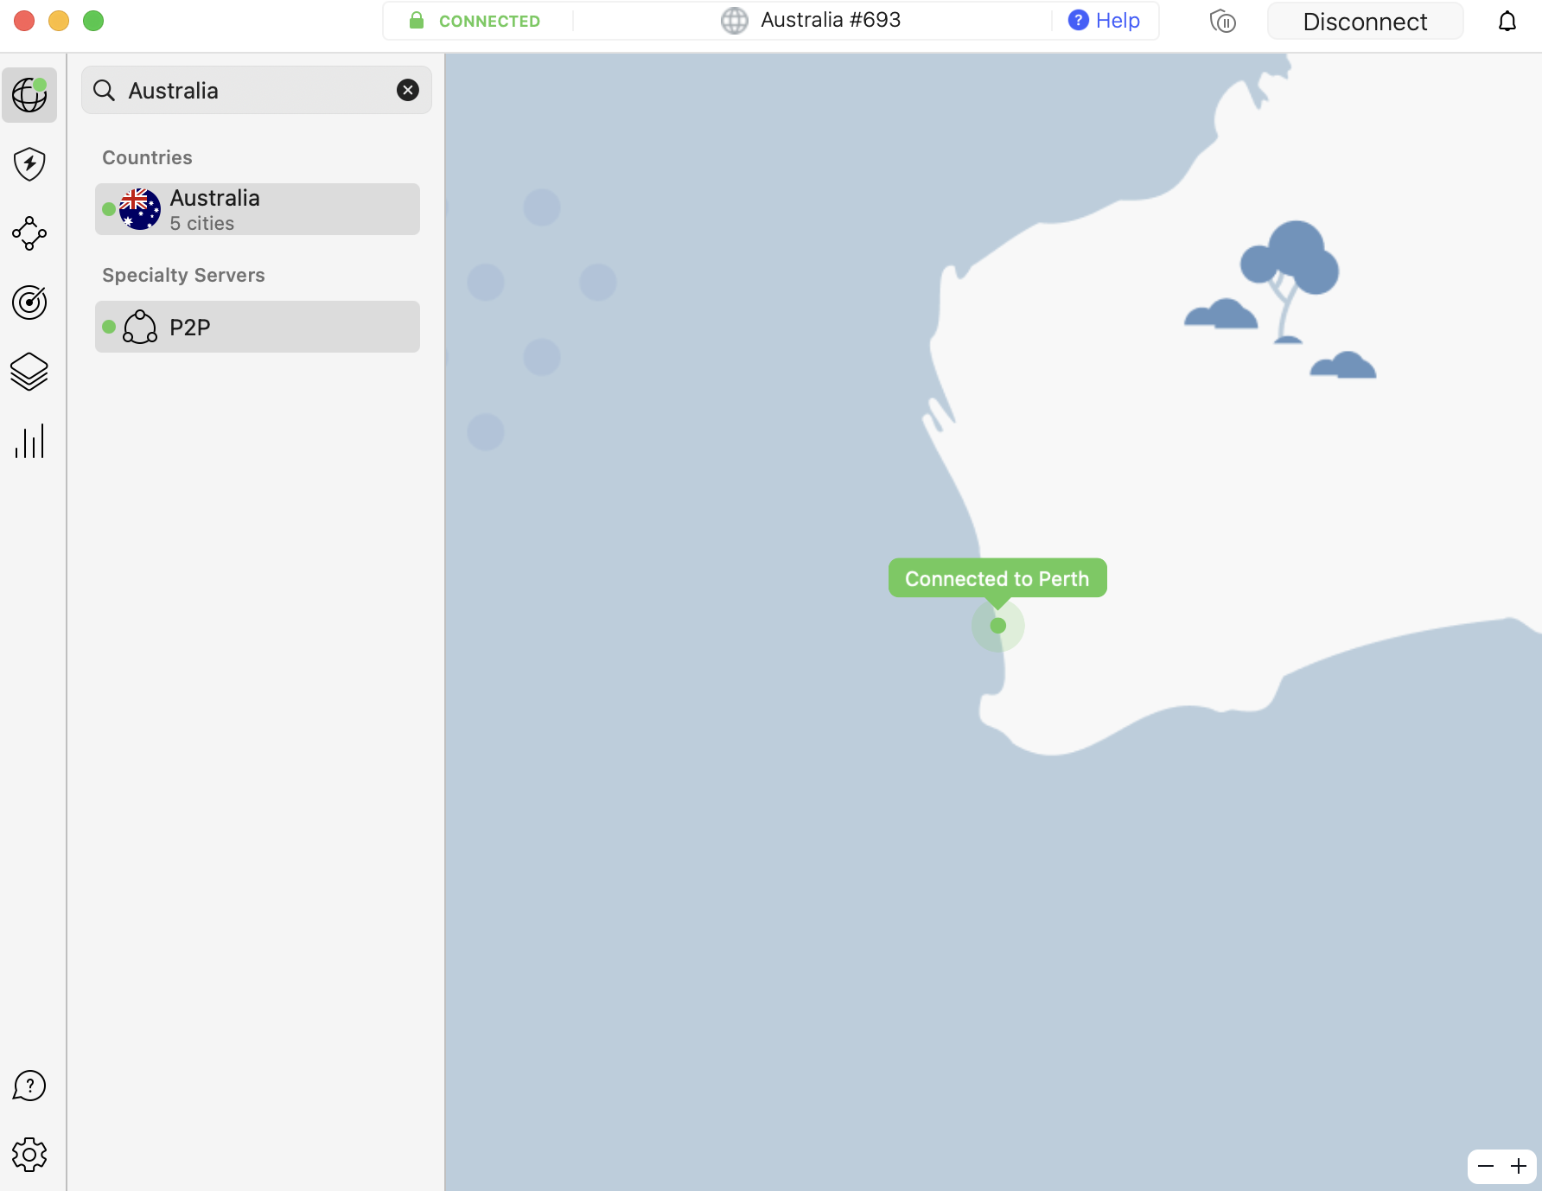Click the search magnifier icon
This screenshot has width=1542, height=1191.
click(x=104, y=90)
